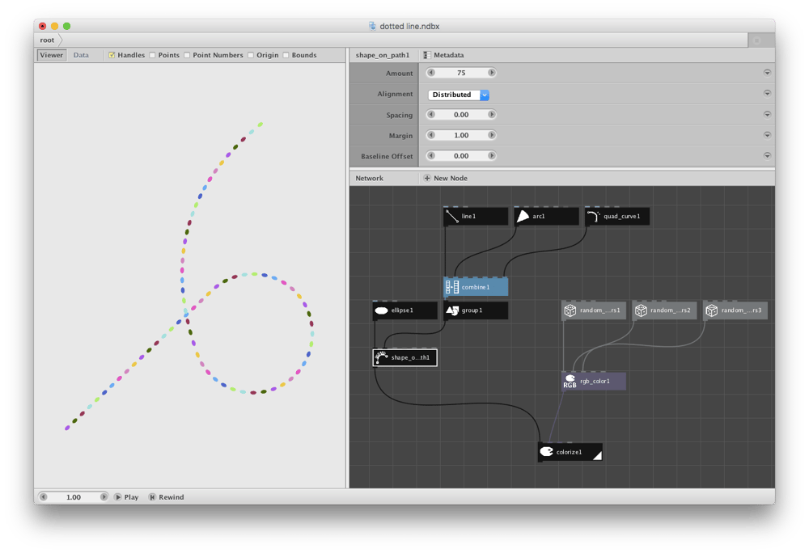This screenshot has height=553, width=809.
Task: Click the root breadcrumb item
Action: point(47,40)
